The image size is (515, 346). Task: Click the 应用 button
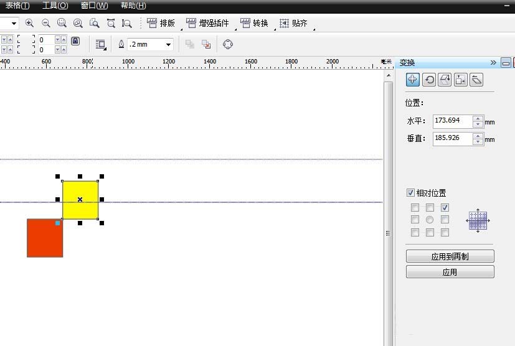point(450,272)
